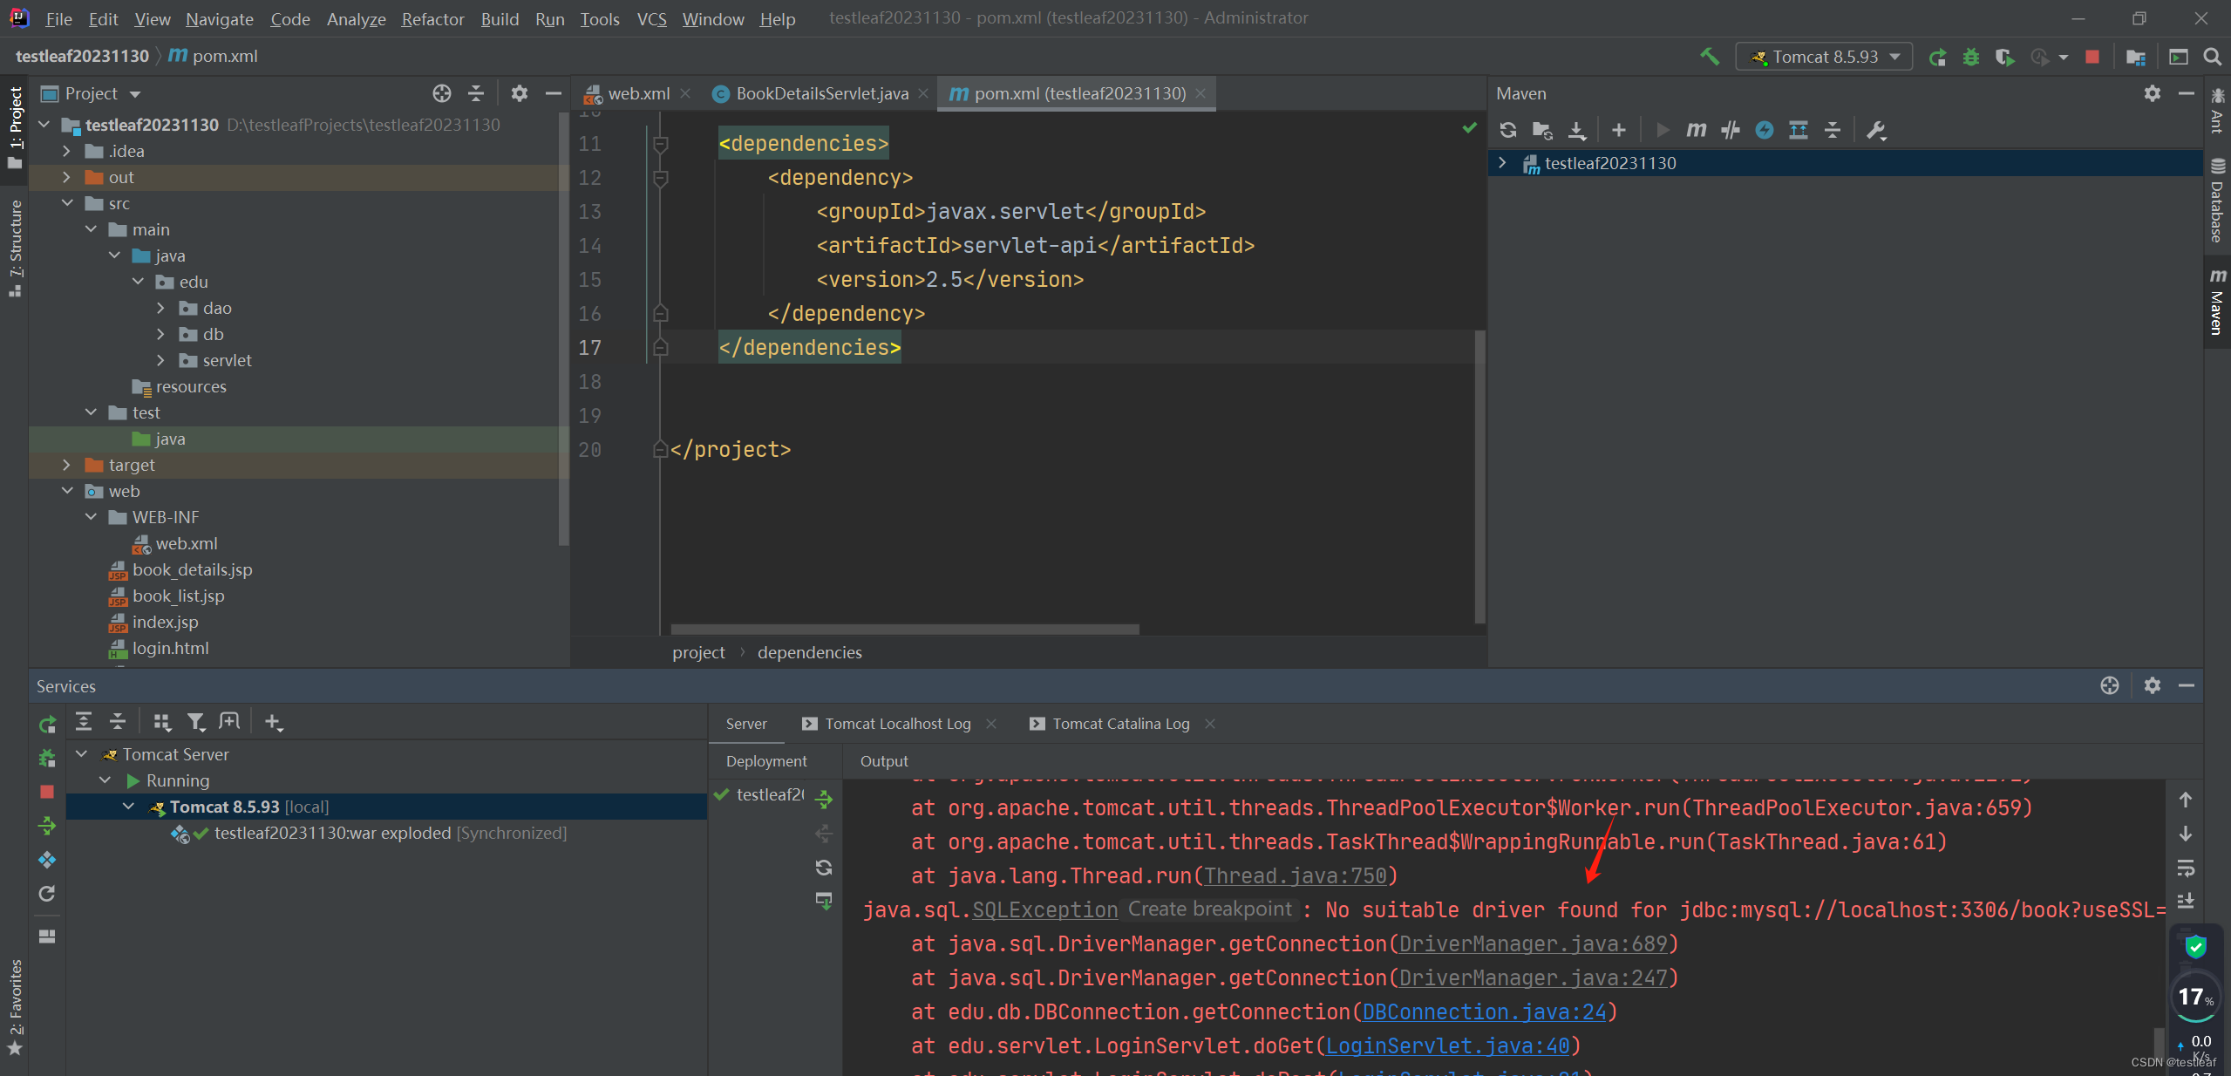Click Execute Maven Goal icon
Viewport: 2231px width, 1076px height.
click(1696, 130)
